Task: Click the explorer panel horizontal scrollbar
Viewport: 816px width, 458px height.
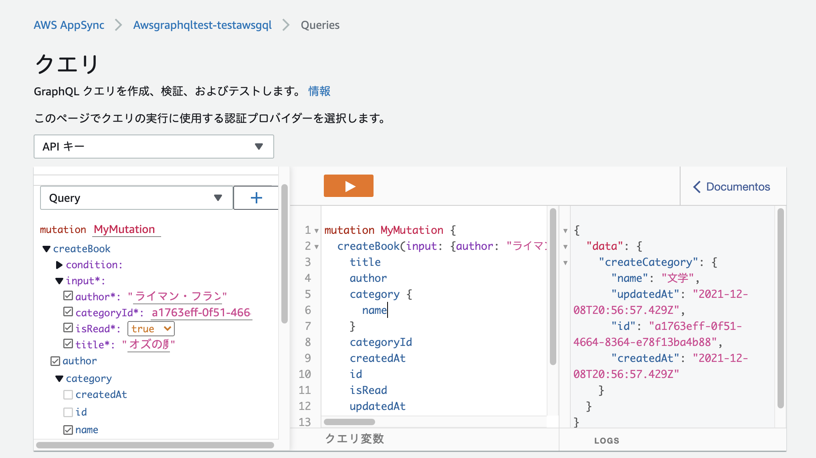Action: (155, 445)
